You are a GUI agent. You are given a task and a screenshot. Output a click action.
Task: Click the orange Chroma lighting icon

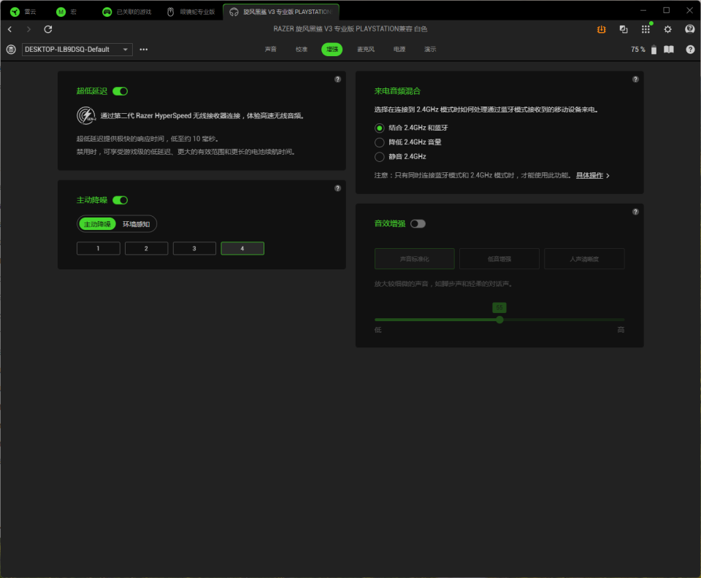pos(601,29)
